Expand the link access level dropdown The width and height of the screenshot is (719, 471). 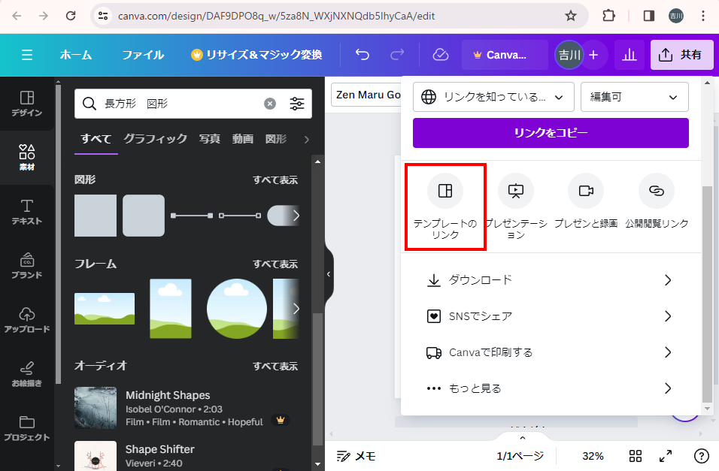point(493,97)
